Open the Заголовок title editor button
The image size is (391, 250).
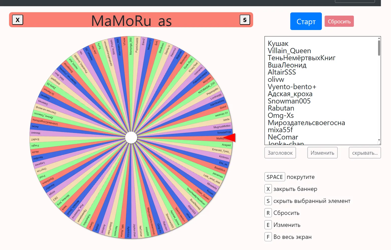click(280, 153)
